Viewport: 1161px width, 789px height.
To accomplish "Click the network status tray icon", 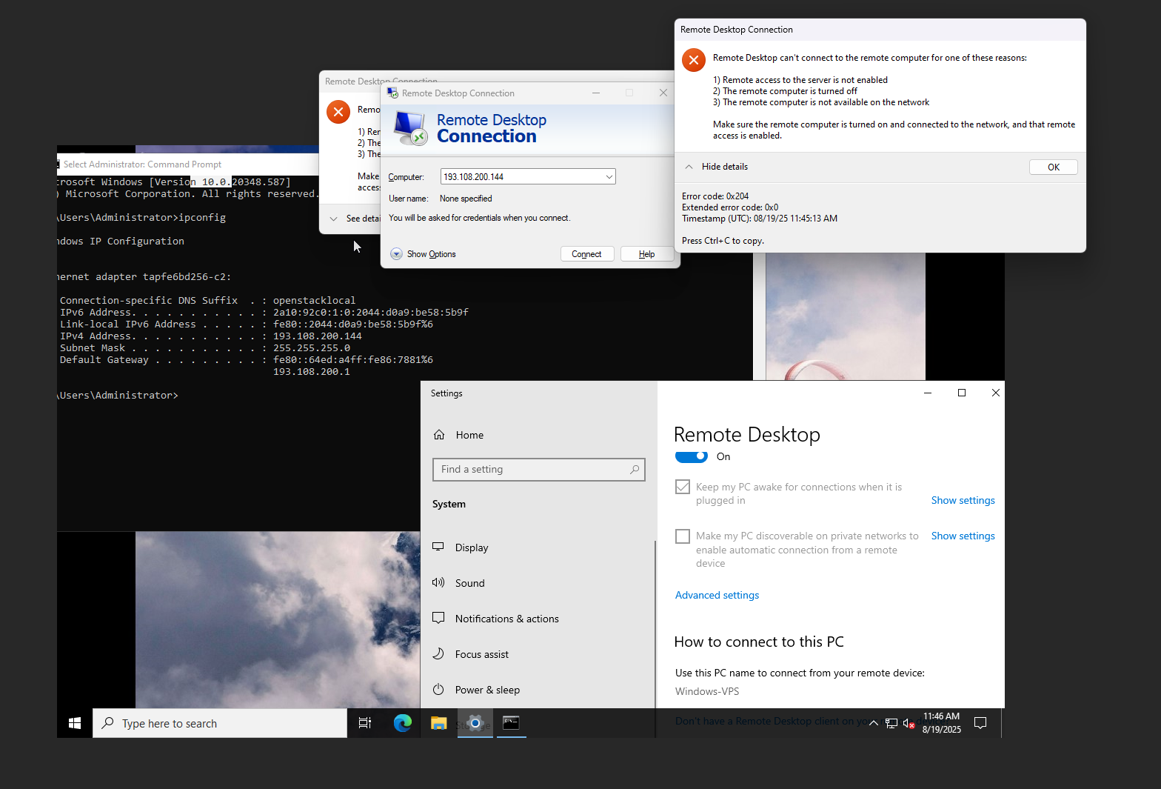I will pyautogui.click(x=891, y=724).
